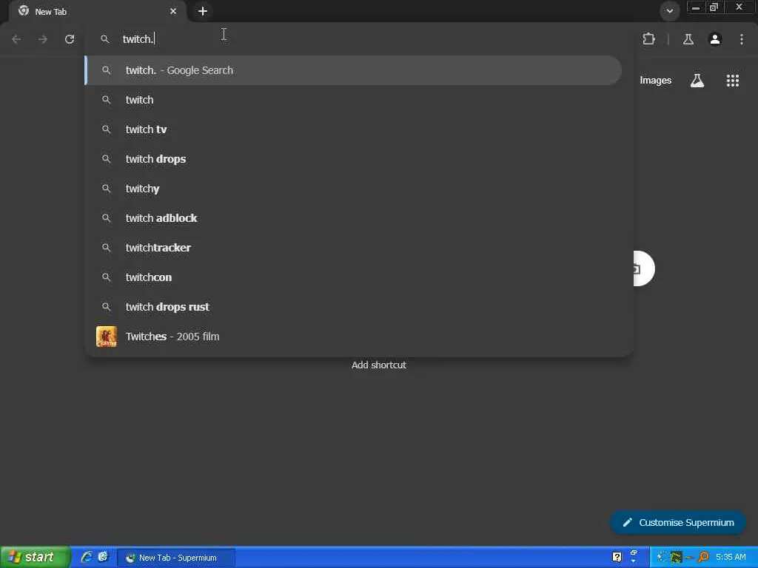Open the toolbar Labs flask icon
The height and width of the screenshot is (568, 758).
688,39
